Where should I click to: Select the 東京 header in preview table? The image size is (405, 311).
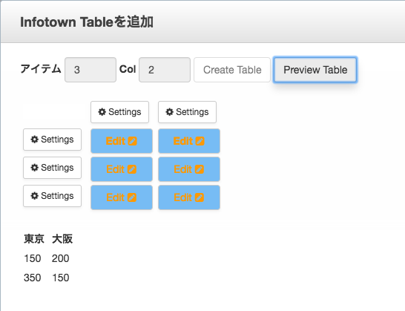pyautogui.click(x=34, y=239)
